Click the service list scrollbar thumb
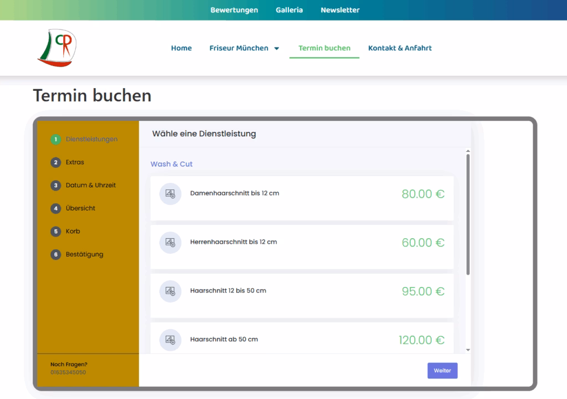The width and height of the screenshot is (567, 399). point(468,214)
